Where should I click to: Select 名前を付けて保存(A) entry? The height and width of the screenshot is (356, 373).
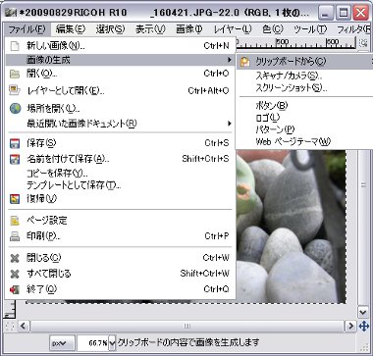(120, 159)
